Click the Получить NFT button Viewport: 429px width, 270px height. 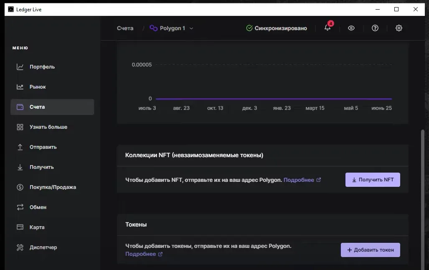coord(373,180)
